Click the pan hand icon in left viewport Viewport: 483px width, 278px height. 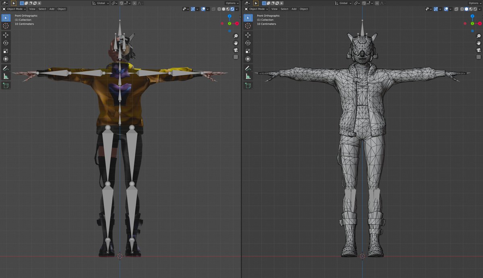pos(236,43)
